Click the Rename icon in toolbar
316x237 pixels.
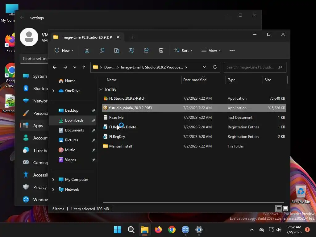131,50
